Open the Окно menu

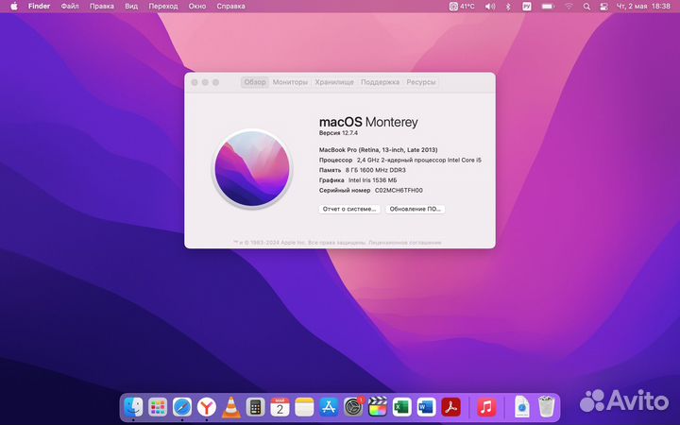point(196,6)
